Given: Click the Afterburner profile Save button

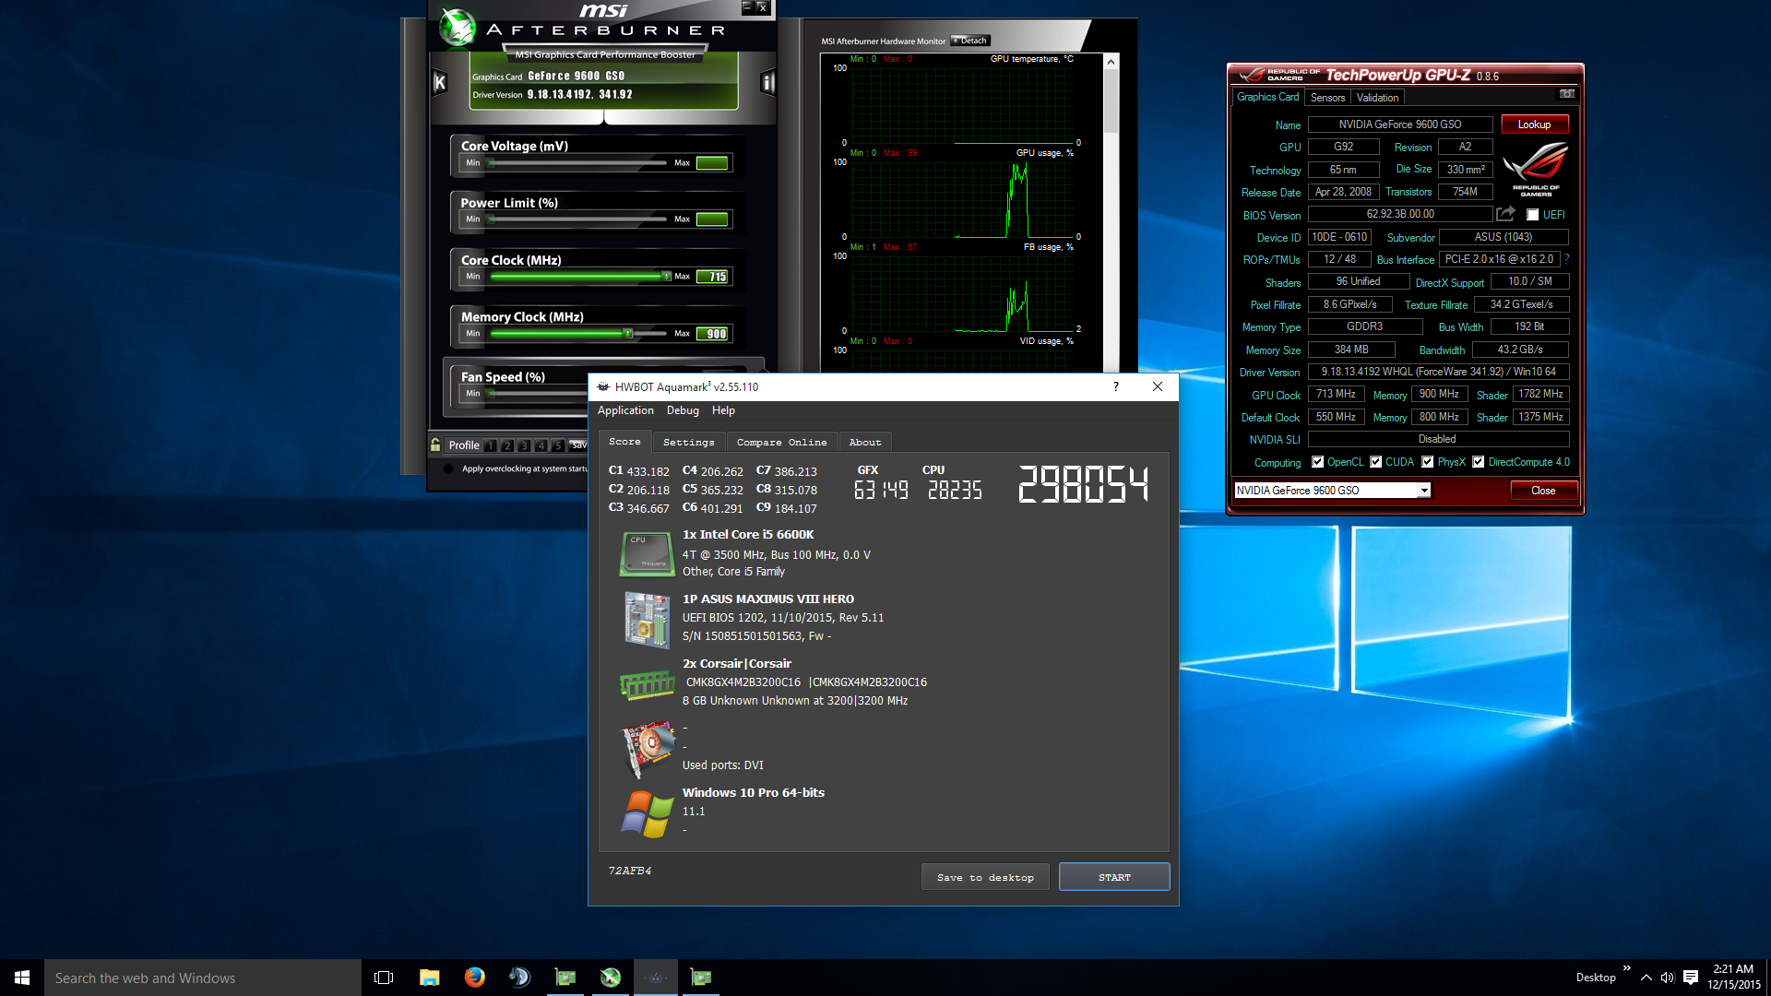Looking at the screenshot, I should pyautogui.click(x=579, y=445).
